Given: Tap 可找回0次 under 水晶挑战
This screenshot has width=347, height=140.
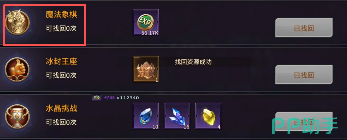Looking at the screenshot, I should point(61,122).
